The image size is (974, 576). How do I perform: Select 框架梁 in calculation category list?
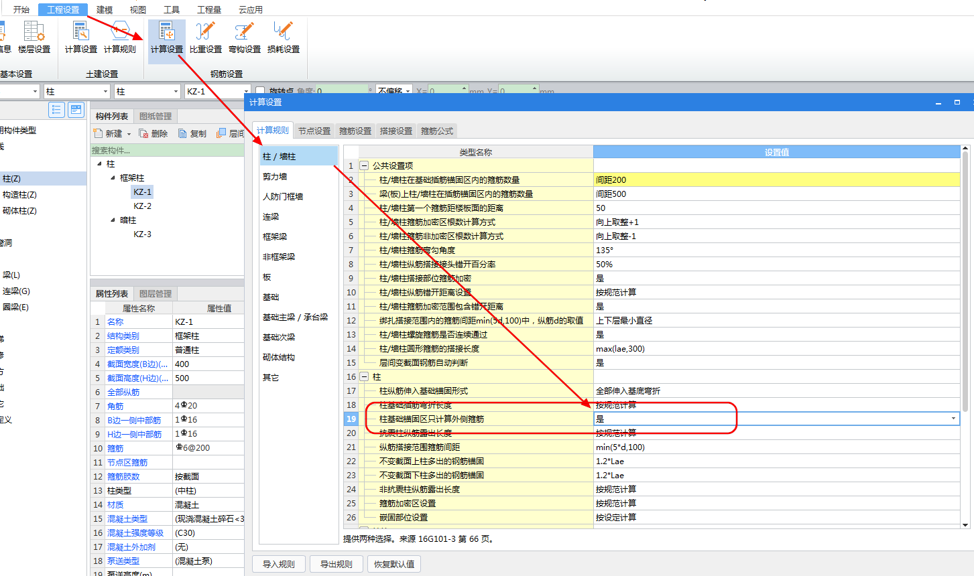point(298,237)
